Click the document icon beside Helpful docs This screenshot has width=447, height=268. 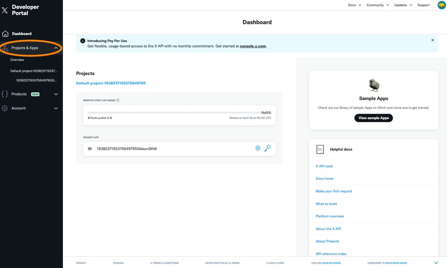320,149
